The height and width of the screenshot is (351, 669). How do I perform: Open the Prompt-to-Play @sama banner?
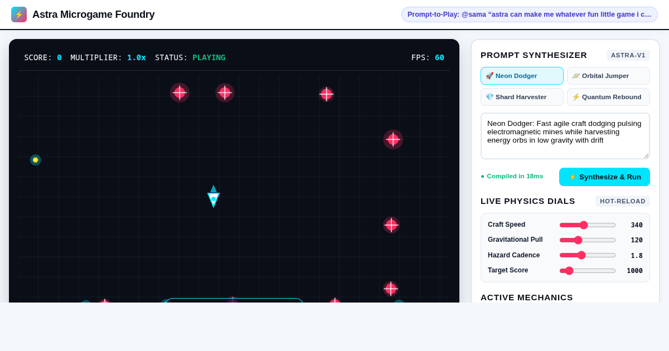pyautogui.click(x=530, y=14)
